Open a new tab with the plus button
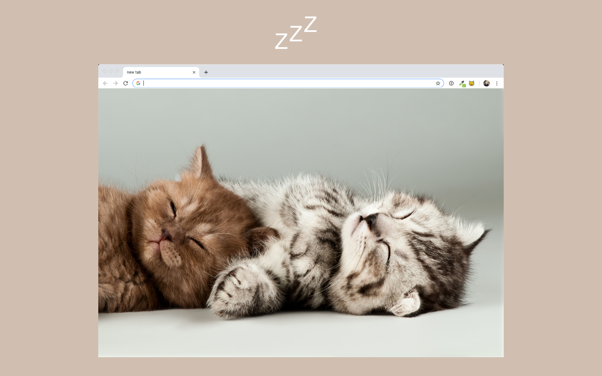602x376 pixels. coord(206,72)
